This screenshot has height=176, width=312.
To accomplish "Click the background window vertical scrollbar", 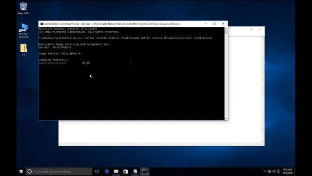I will click(x=263, y=89).
